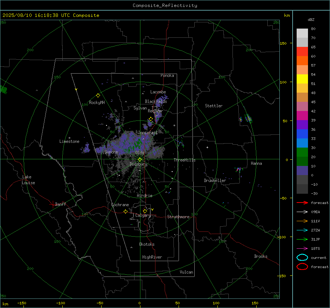Pick the red swatch in dBZ scale
This screenshot has width=330, height=308.
(x=302, y=52)
